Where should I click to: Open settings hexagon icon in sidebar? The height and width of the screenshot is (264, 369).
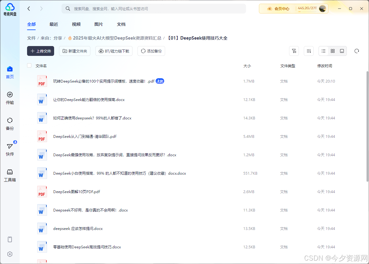click(x=10, y=254)
